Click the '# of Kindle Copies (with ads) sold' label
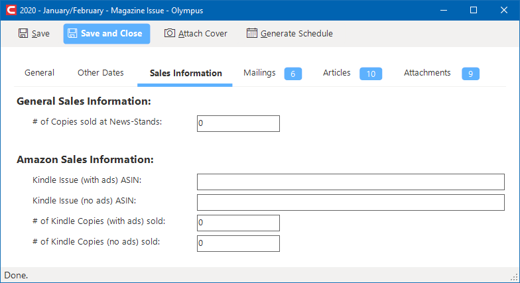 click(99, 221)
